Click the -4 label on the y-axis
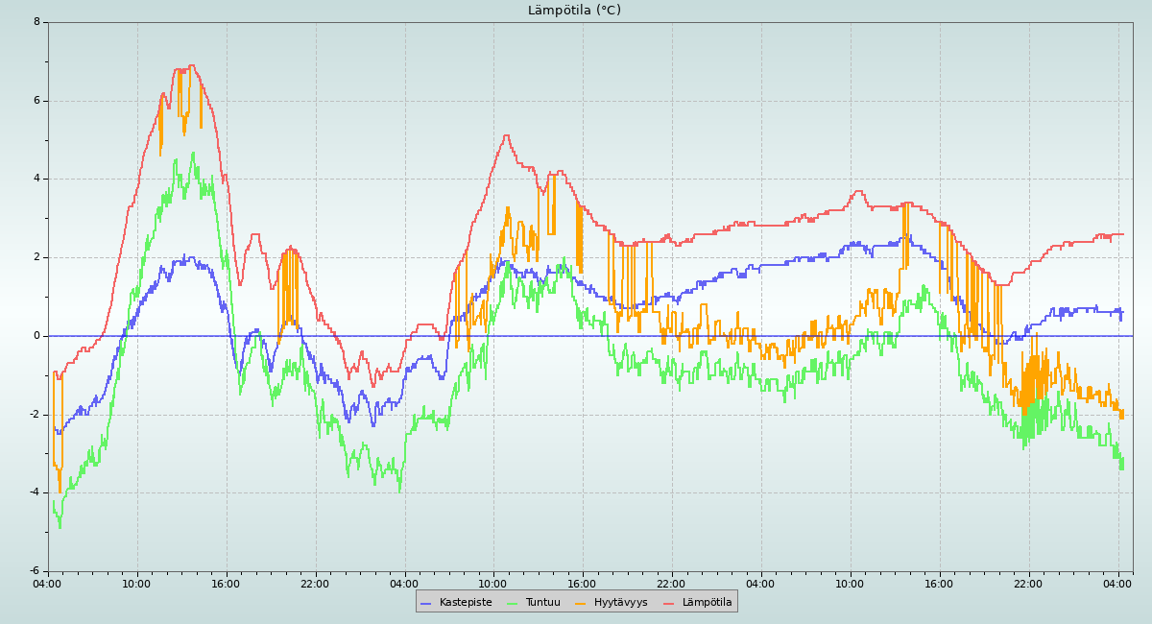1152x624 pixels. [35, 492]
